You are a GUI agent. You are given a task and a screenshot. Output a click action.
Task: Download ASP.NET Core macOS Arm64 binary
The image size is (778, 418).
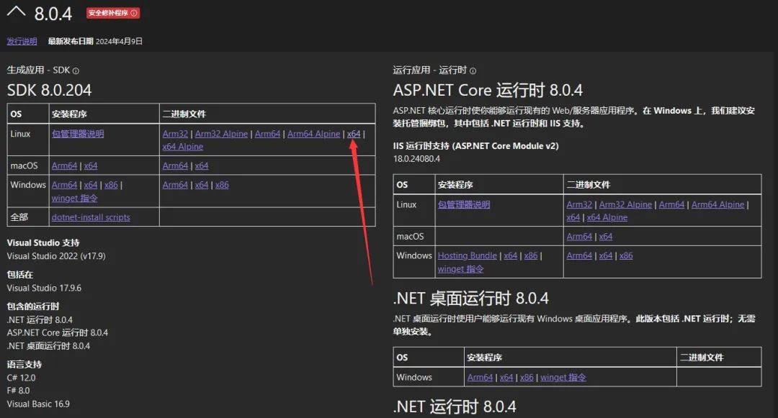point(579,236)
